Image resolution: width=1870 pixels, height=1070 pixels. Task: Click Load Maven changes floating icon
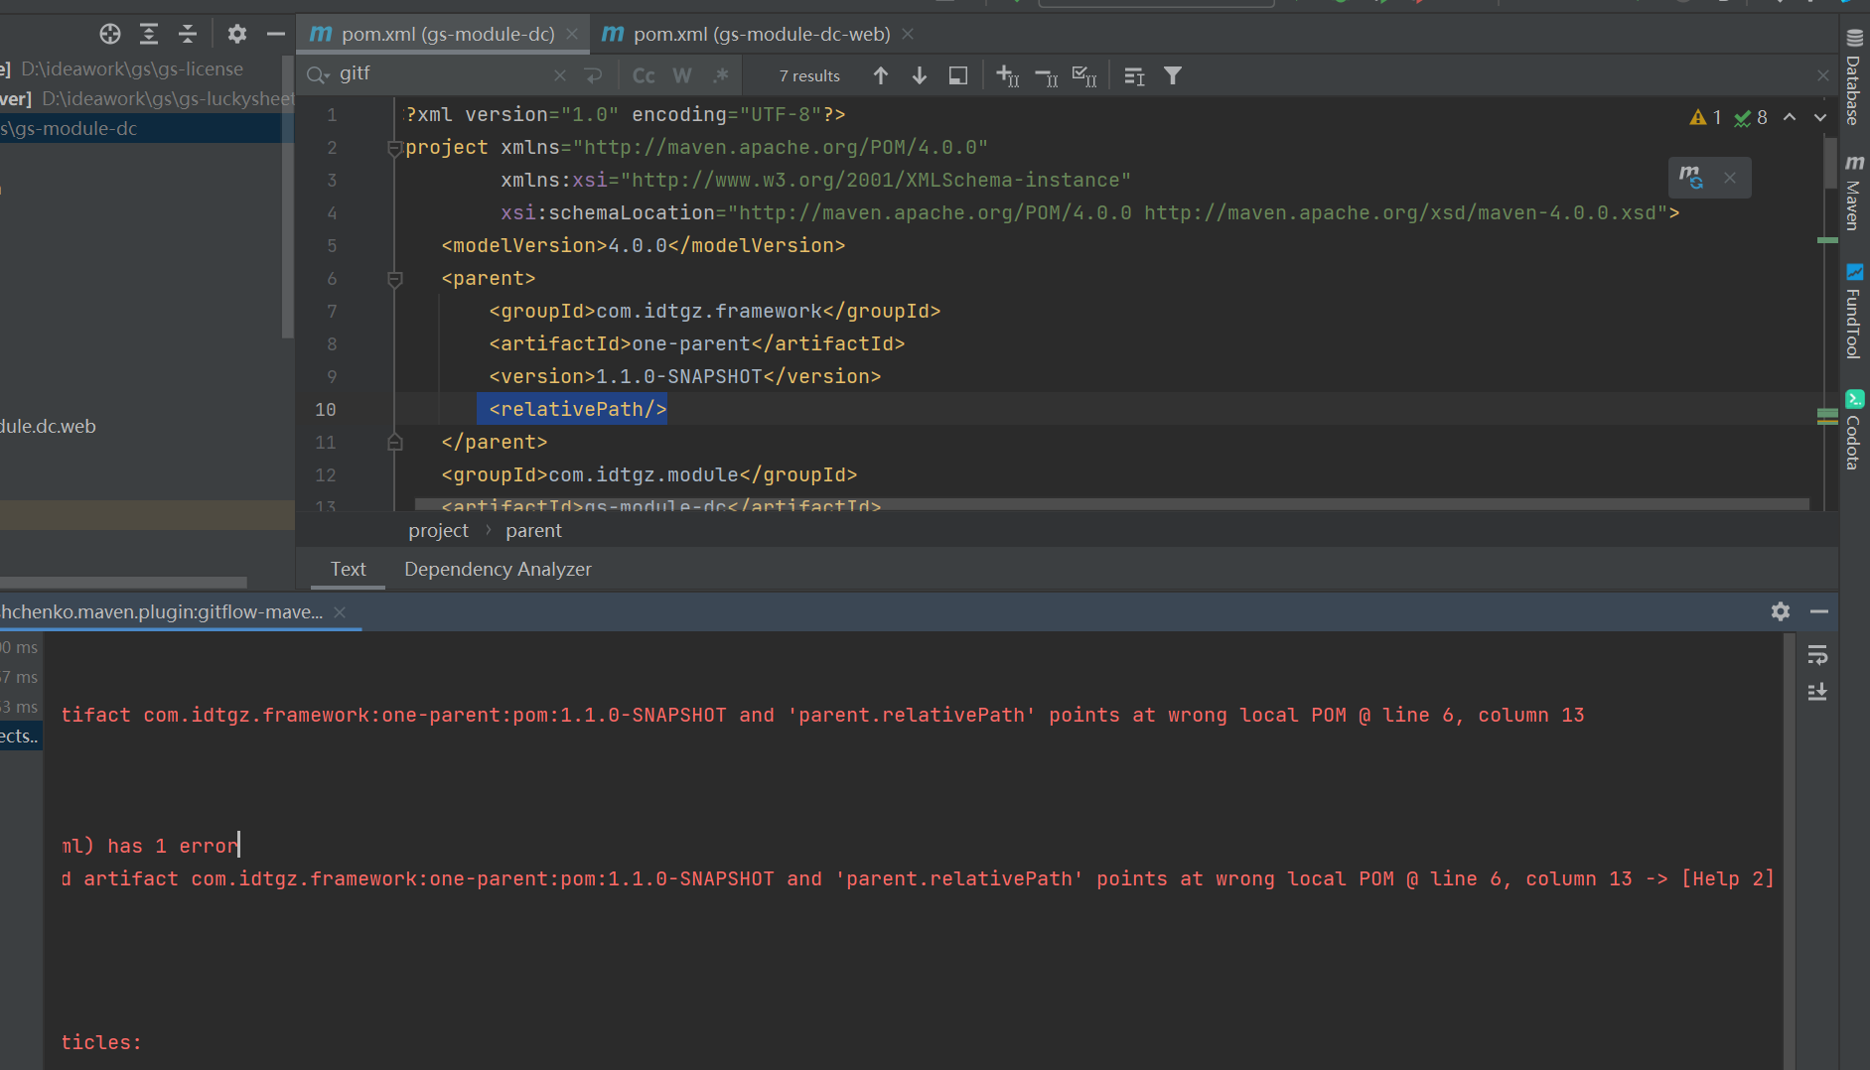pyautogui.click(x=1691, y=178)
